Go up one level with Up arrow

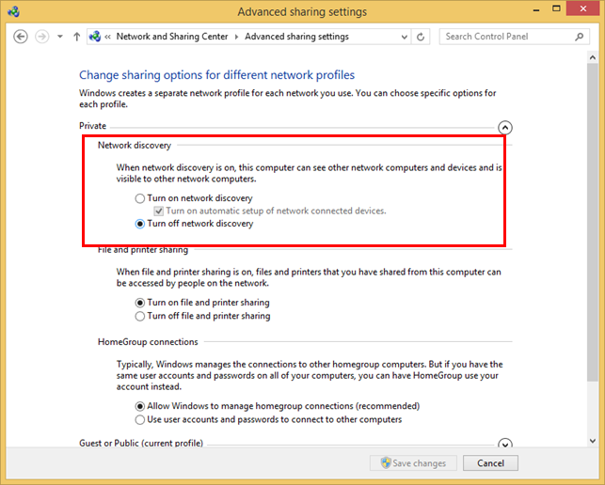point(77,37)
